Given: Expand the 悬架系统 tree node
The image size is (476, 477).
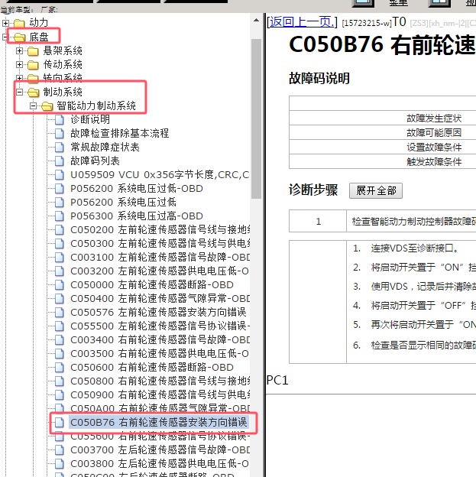Looking at the screenshot, I should pos(19,50).
